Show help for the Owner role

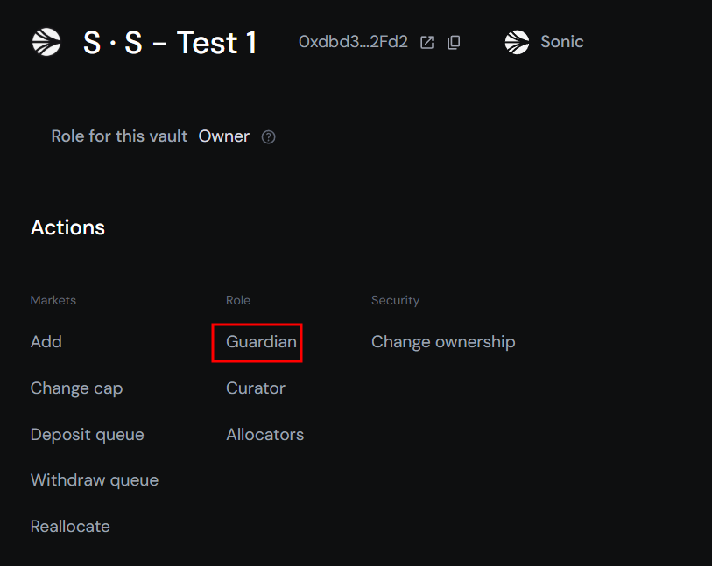tap(269, 137)
